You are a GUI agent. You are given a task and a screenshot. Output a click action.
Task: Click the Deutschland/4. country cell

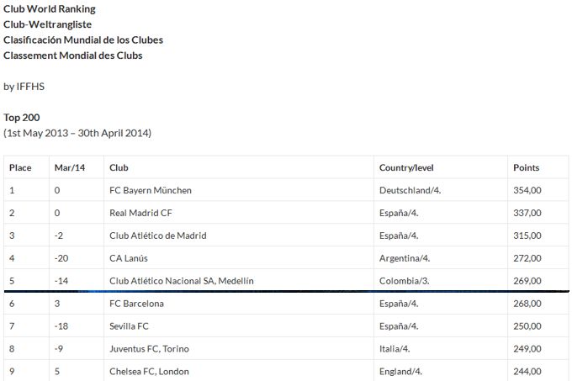pos(410,190)
